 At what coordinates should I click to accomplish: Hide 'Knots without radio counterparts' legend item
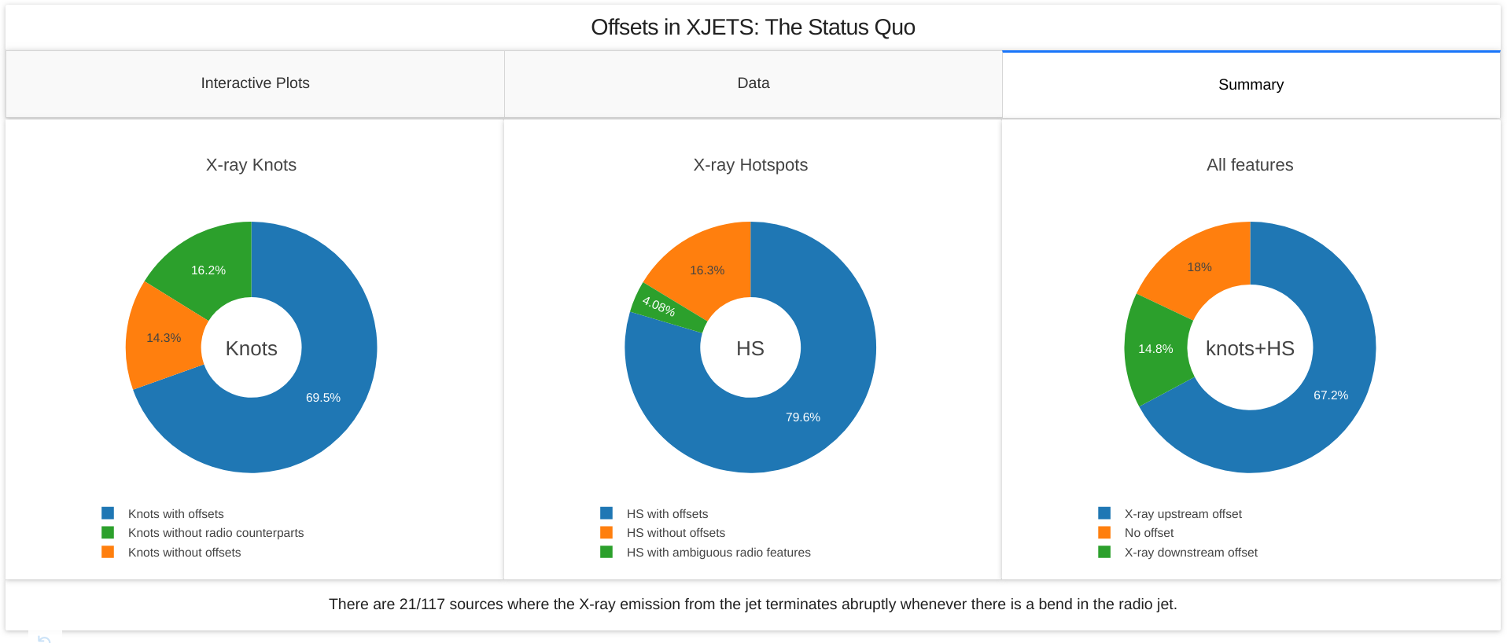(216, 533)
